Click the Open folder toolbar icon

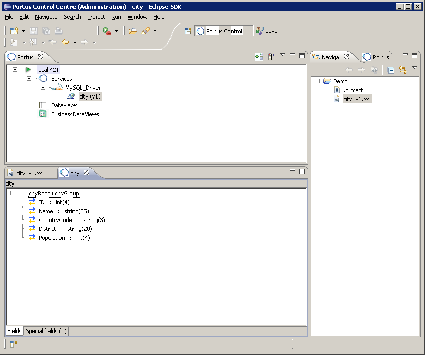tap(132, 31)
